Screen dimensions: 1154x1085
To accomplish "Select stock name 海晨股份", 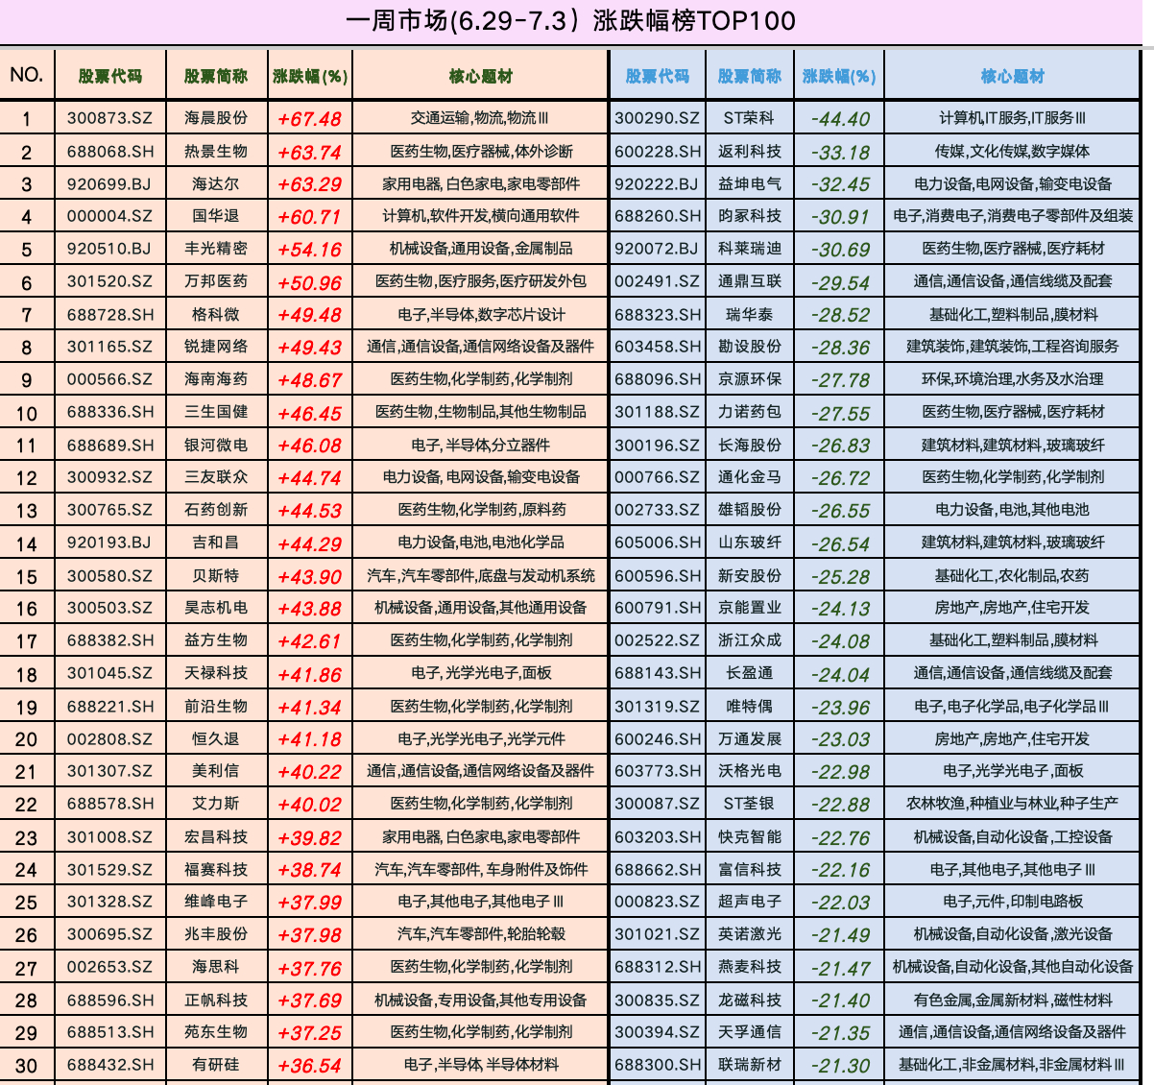I will coord(216,118).
